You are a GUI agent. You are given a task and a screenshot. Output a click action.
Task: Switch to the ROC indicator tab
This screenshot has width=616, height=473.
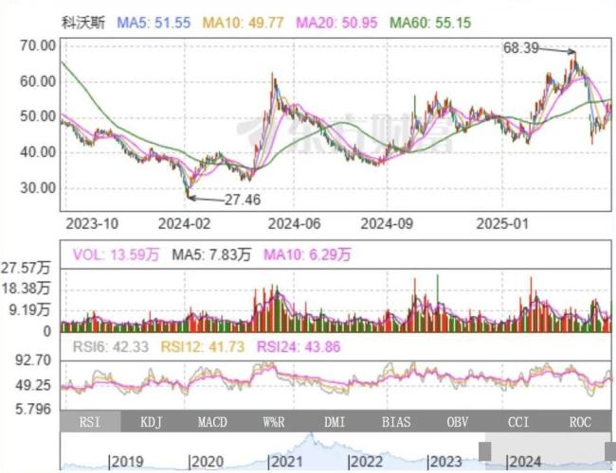[578, 421]
